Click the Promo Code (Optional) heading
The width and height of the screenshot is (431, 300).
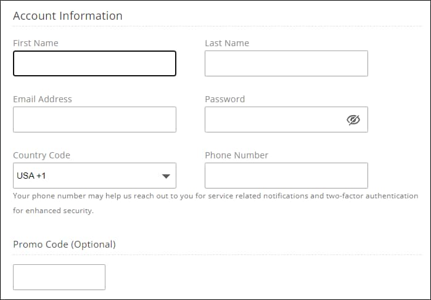tap(64, 245)
